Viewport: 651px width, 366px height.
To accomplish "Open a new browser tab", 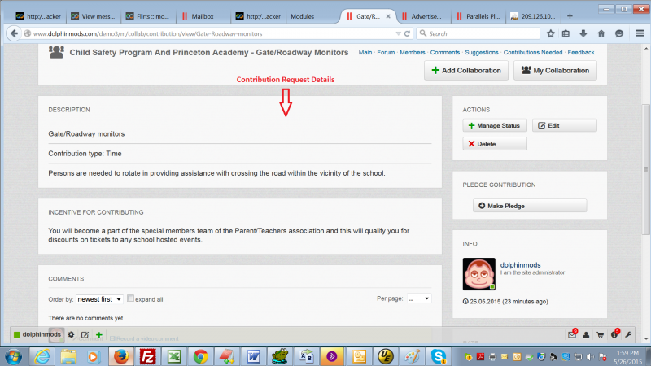I will tap(570, 16).
